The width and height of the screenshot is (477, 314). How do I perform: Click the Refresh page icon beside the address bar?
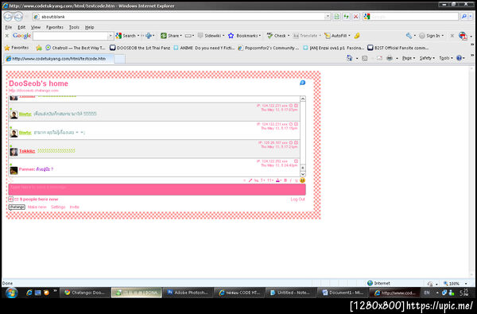[346, 17]
